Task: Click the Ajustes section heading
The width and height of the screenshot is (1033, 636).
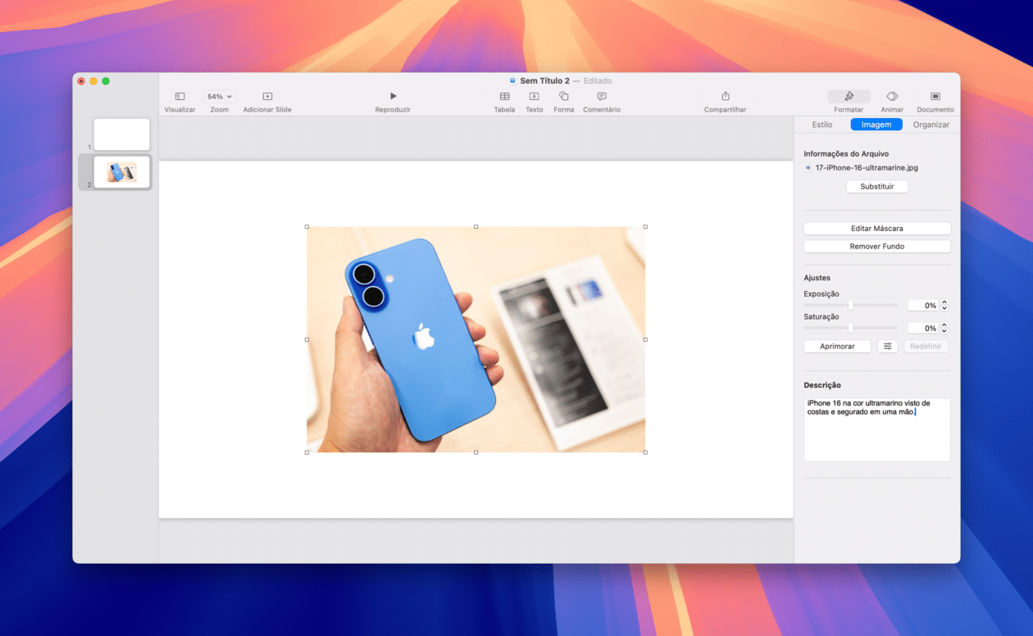Action: point(817,278)
